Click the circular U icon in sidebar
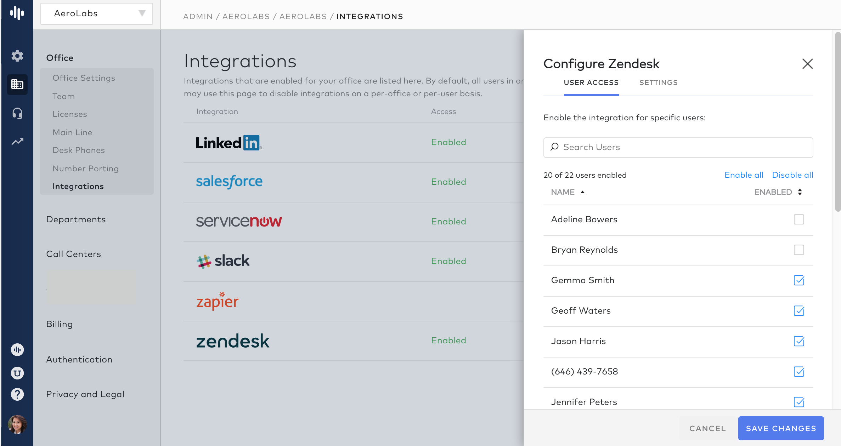Screen dimensions: 841x446 coord(17,373)
